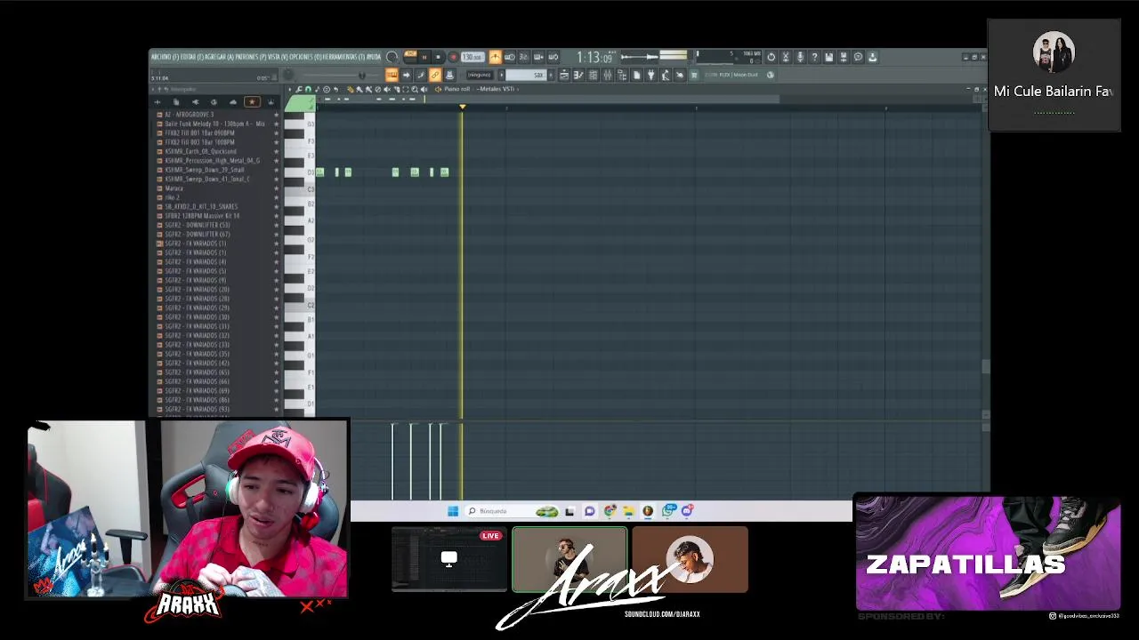Open the HERRAMIENTAS menu
The height and width of the screenshot is (640, 1139).
[343, 57]
